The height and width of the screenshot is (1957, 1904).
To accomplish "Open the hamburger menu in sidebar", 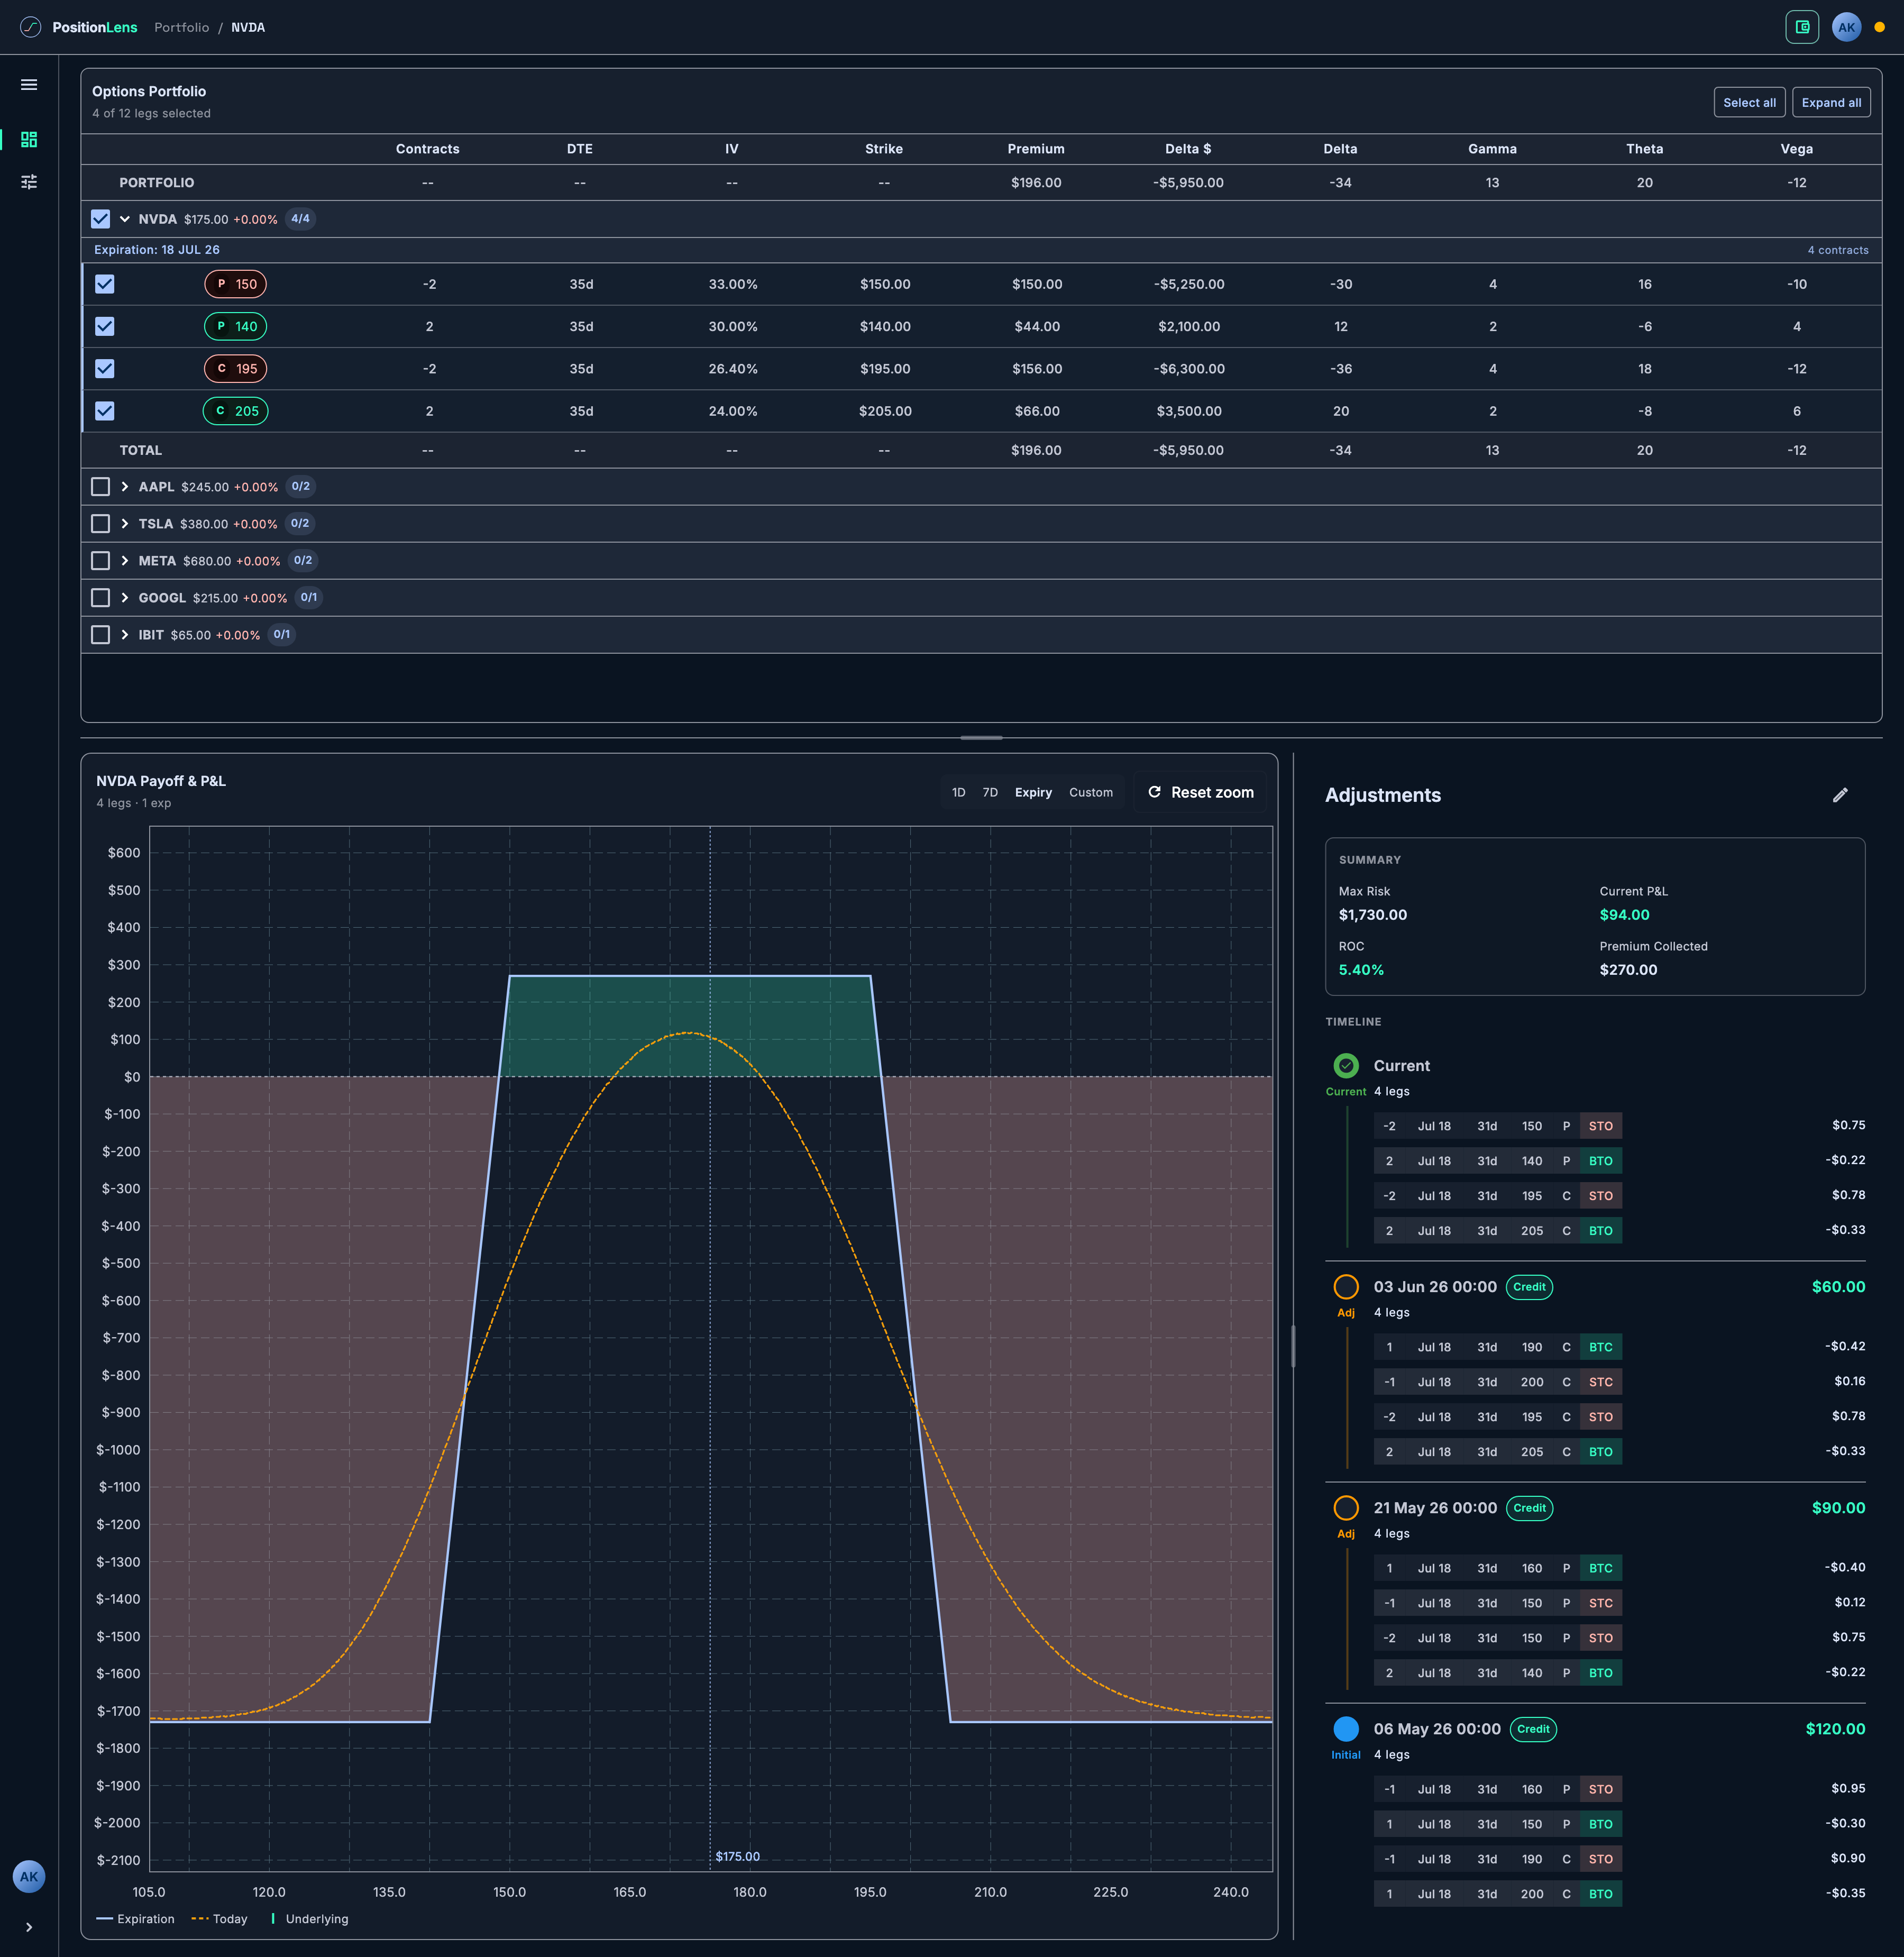I will point(29,85).
